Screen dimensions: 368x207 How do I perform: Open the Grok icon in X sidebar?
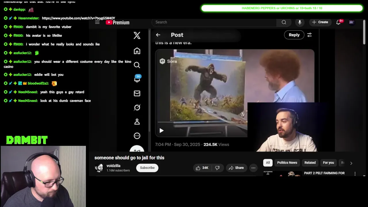coord(137,108)
